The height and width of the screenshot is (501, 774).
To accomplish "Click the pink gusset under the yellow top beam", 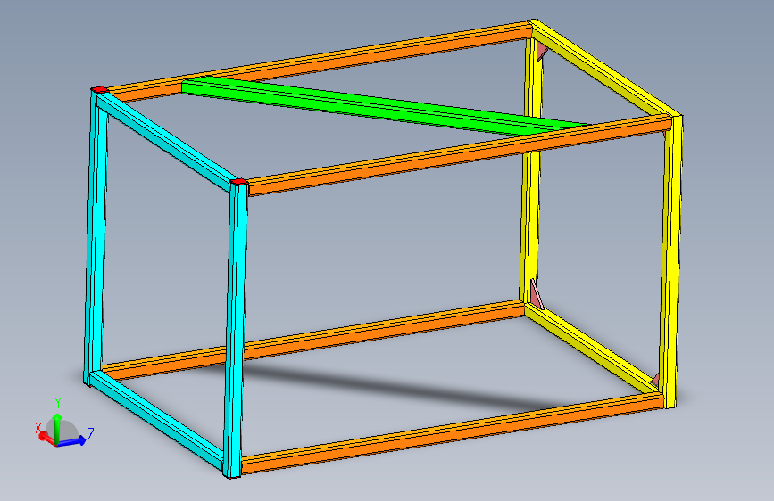I will [542, 50].
